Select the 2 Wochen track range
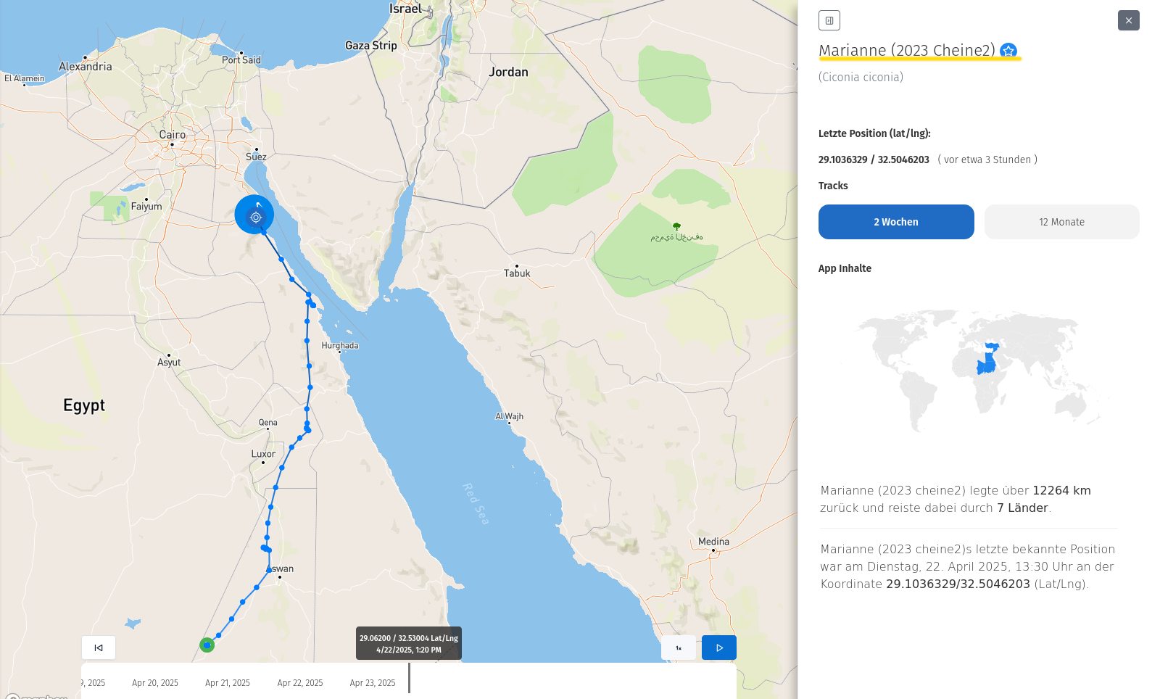Viewport: 1160px width, 699px height. tap(896, 222)
